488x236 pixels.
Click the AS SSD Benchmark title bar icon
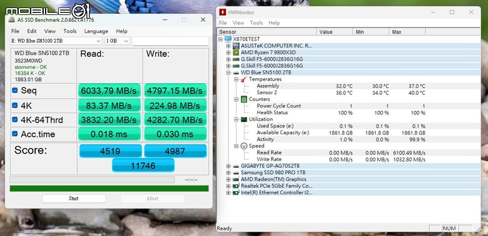click(12, 20)
